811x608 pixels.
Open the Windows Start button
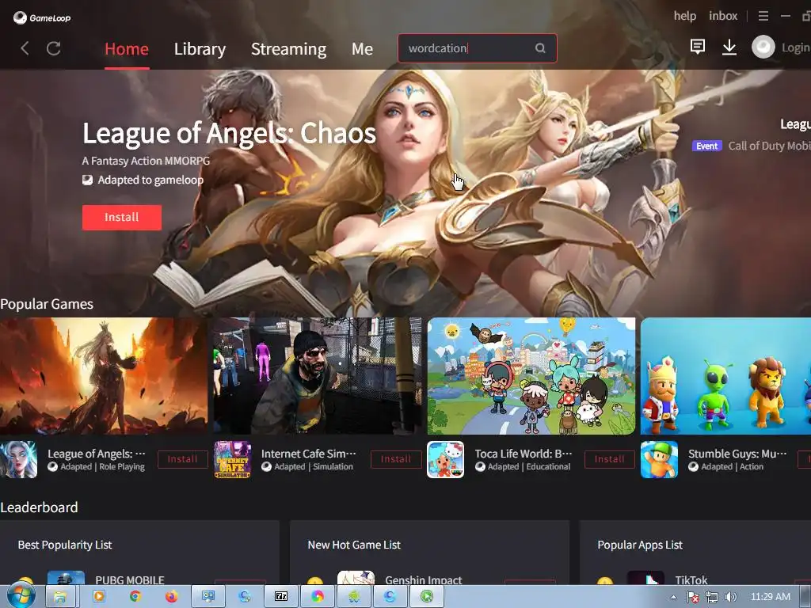click(21, 596)
